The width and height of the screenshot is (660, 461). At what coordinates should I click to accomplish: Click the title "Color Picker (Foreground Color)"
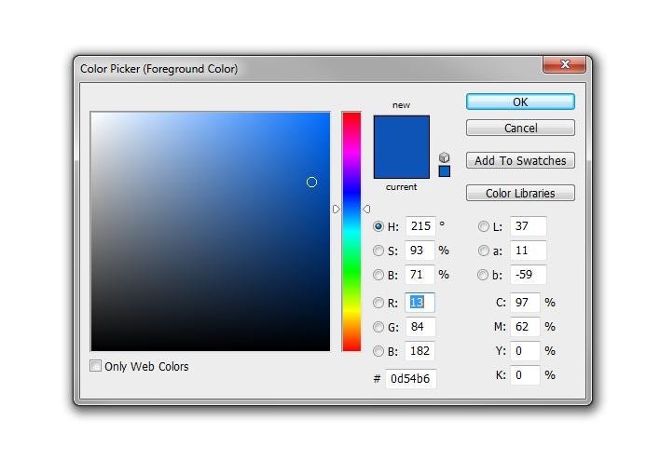(x=158, y=69)
